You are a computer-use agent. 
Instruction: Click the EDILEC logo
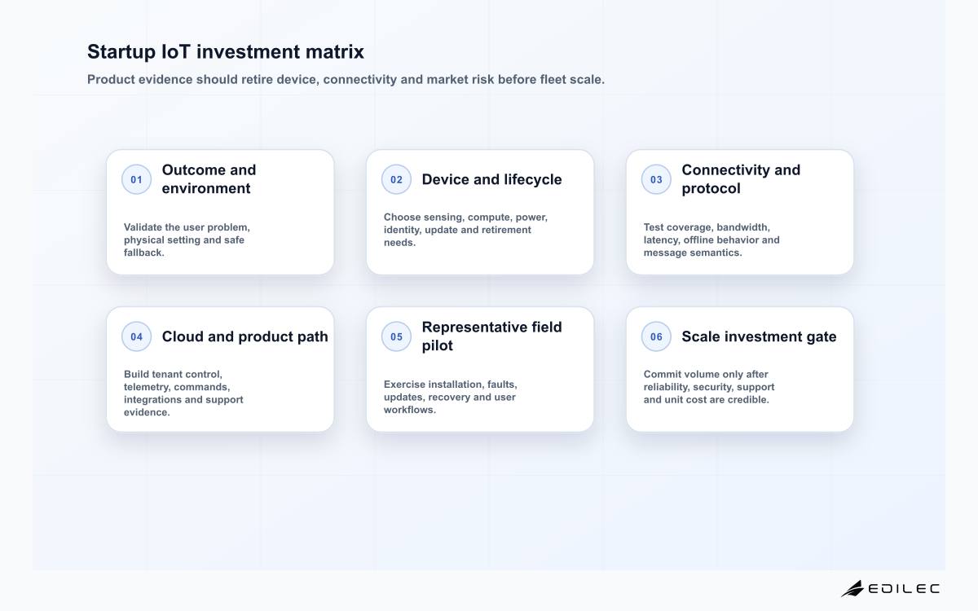click(x=890, y=588)
